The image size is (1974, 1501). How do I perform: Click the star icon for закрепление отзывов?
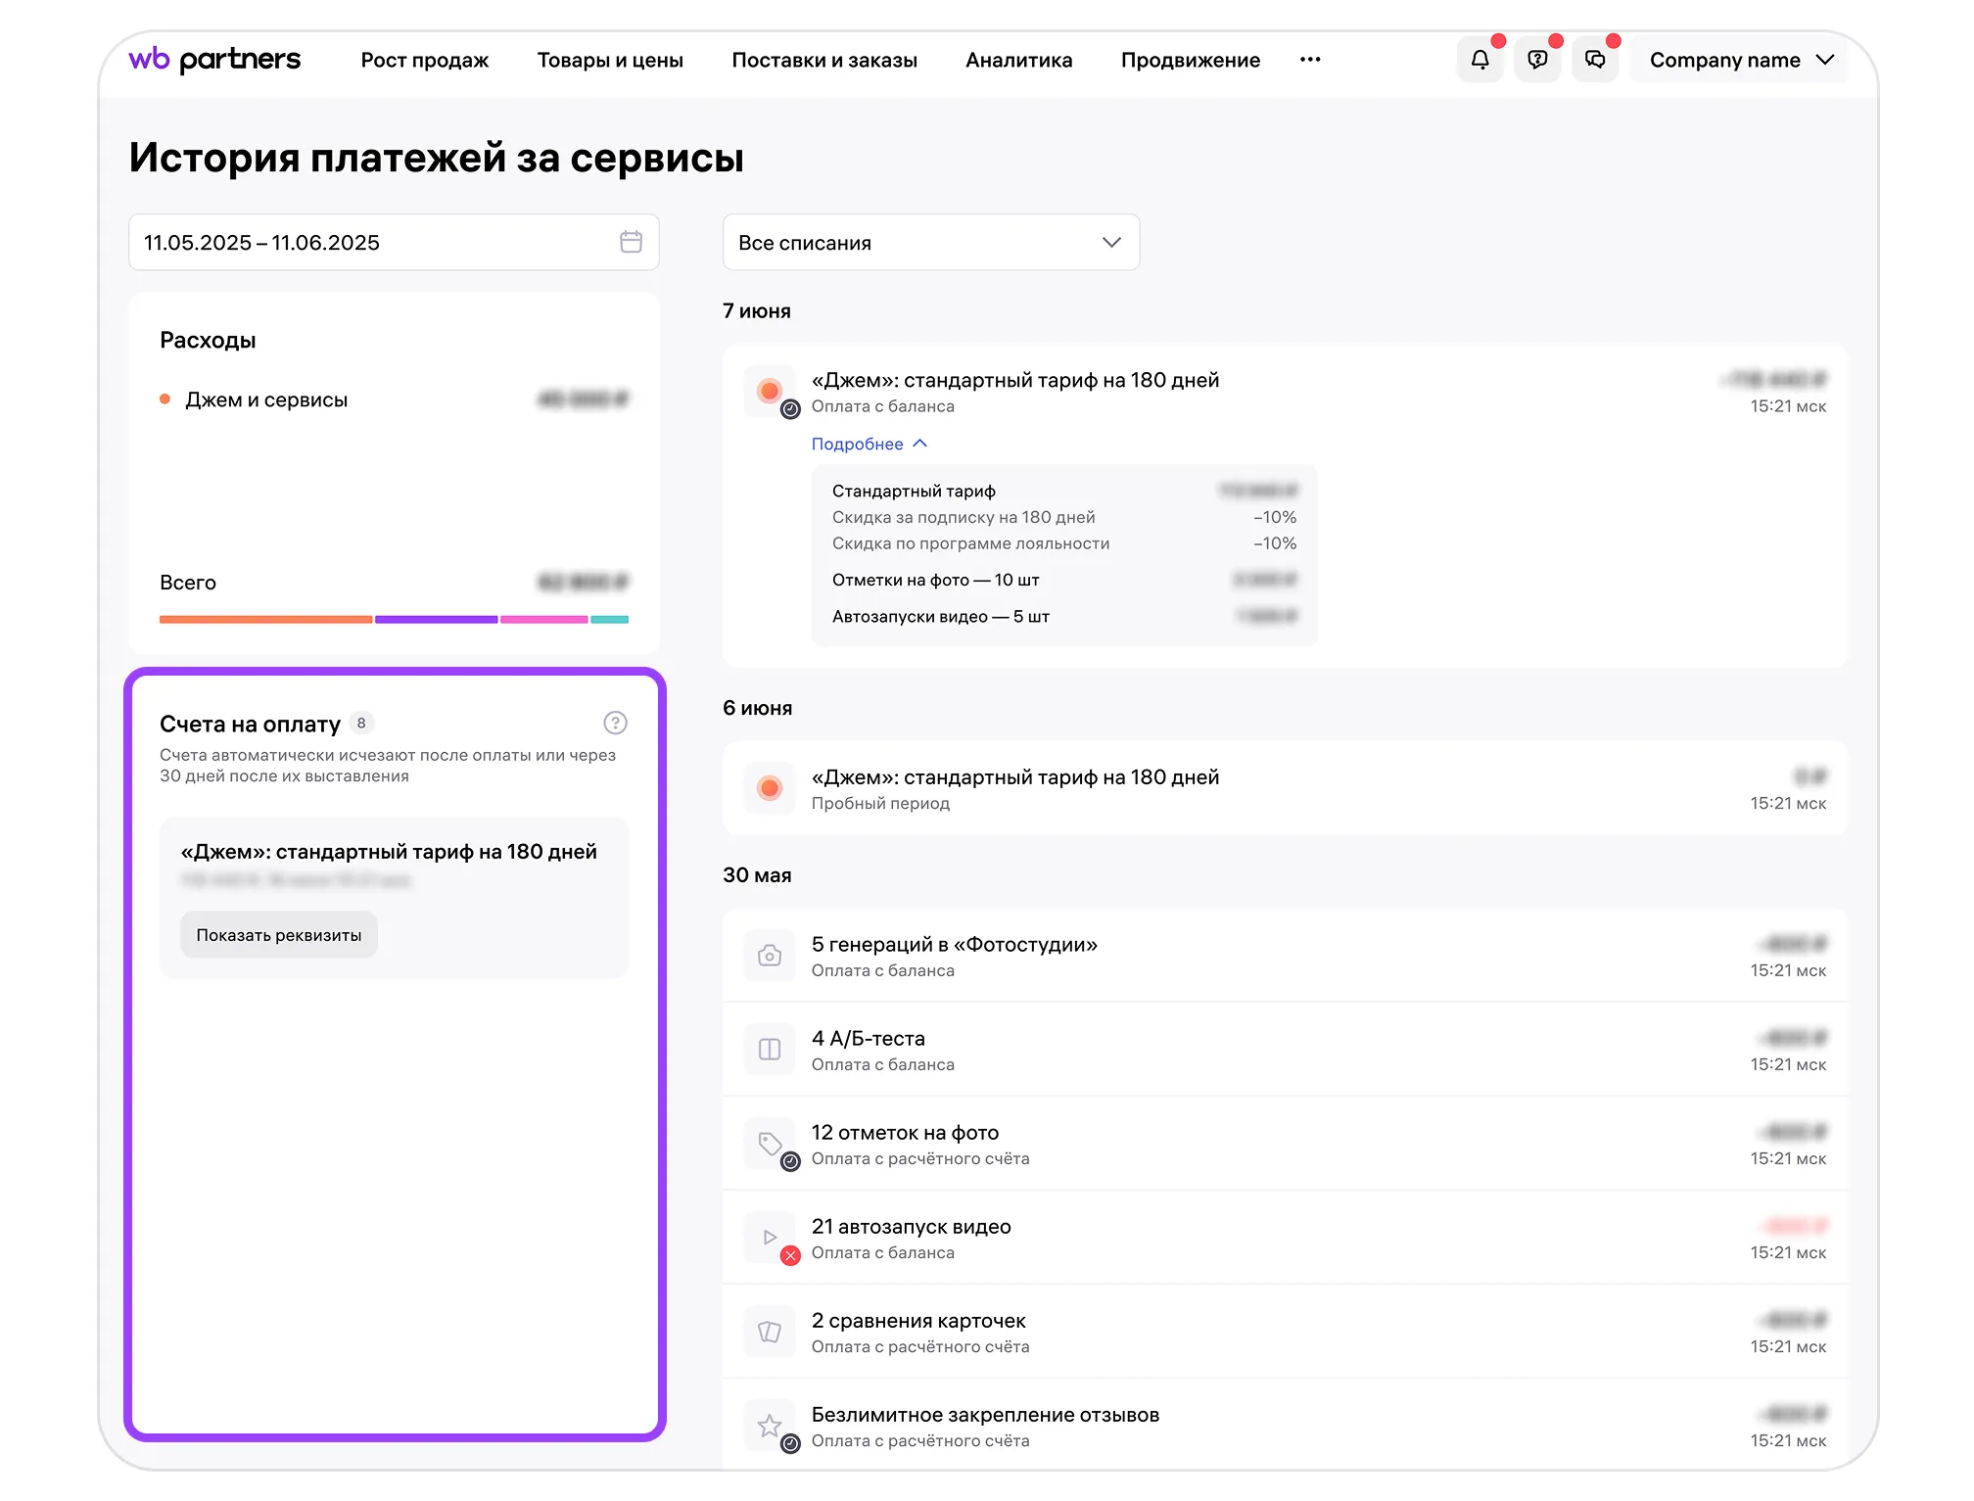(770, 1426)
